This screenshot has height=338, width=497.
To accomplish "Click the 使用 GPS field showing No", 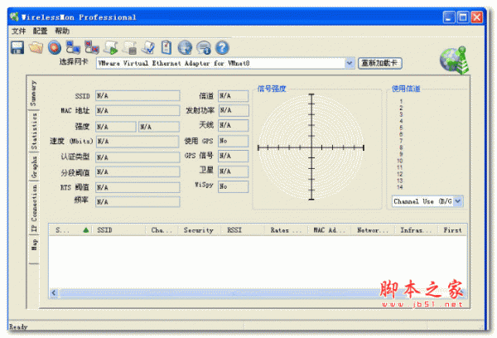I will [234, 141].
